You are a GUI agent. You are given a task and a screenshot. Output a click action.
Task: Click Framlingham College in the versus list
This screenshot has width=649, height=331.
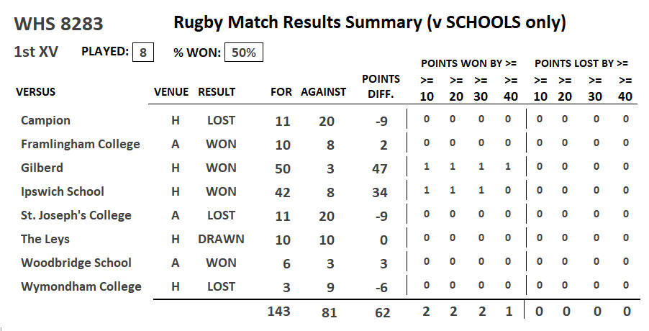[81, 144]
